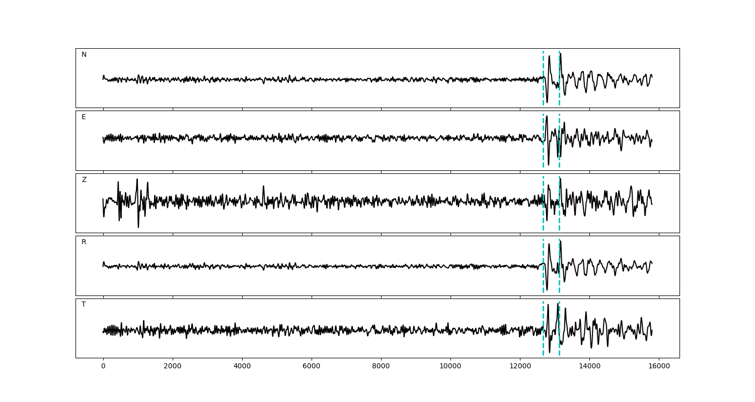Click the 14000 x-axis tick label
This screenshot has height=402, width=755.
589,367
